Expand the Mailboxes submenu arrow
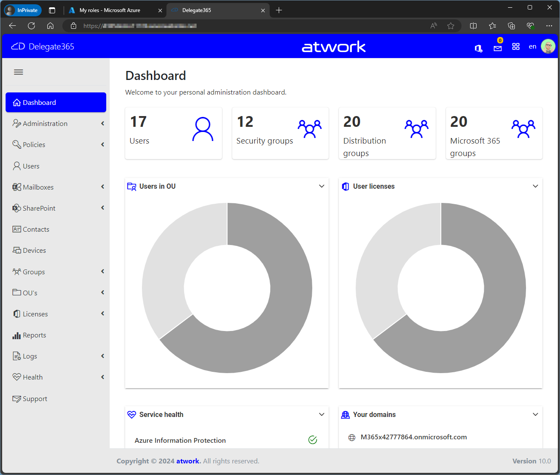 [x=102, y=187]
